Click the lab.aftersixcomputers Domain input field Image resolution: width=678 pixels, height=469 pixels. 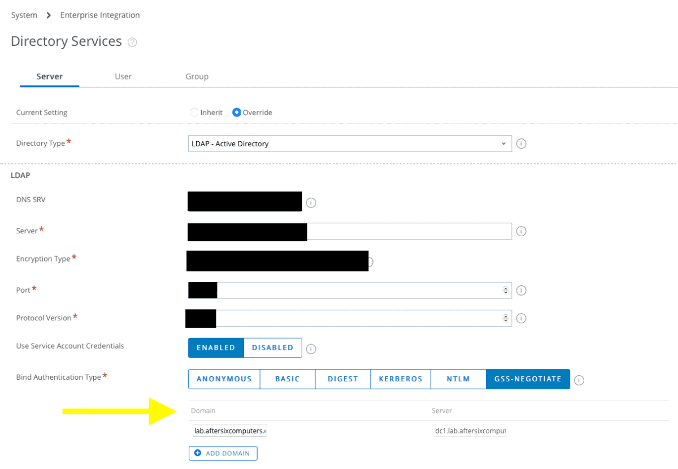(229, 430)
